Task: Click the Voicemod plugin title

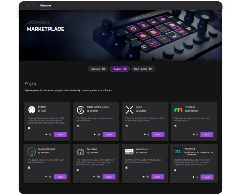Action: click(x=189, y=149)
